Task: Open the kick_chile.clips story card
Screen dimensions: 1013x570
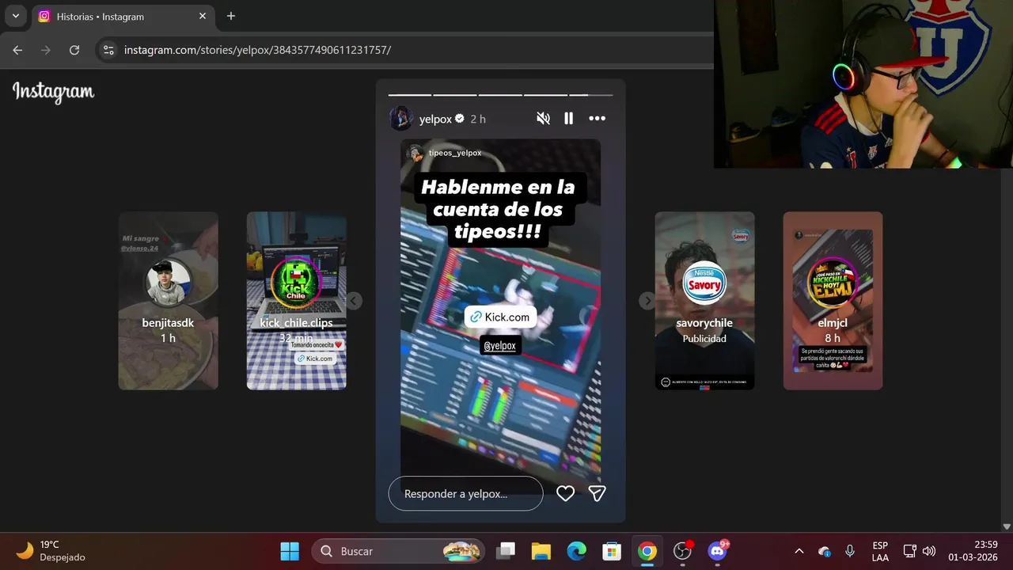Action: 296,301
